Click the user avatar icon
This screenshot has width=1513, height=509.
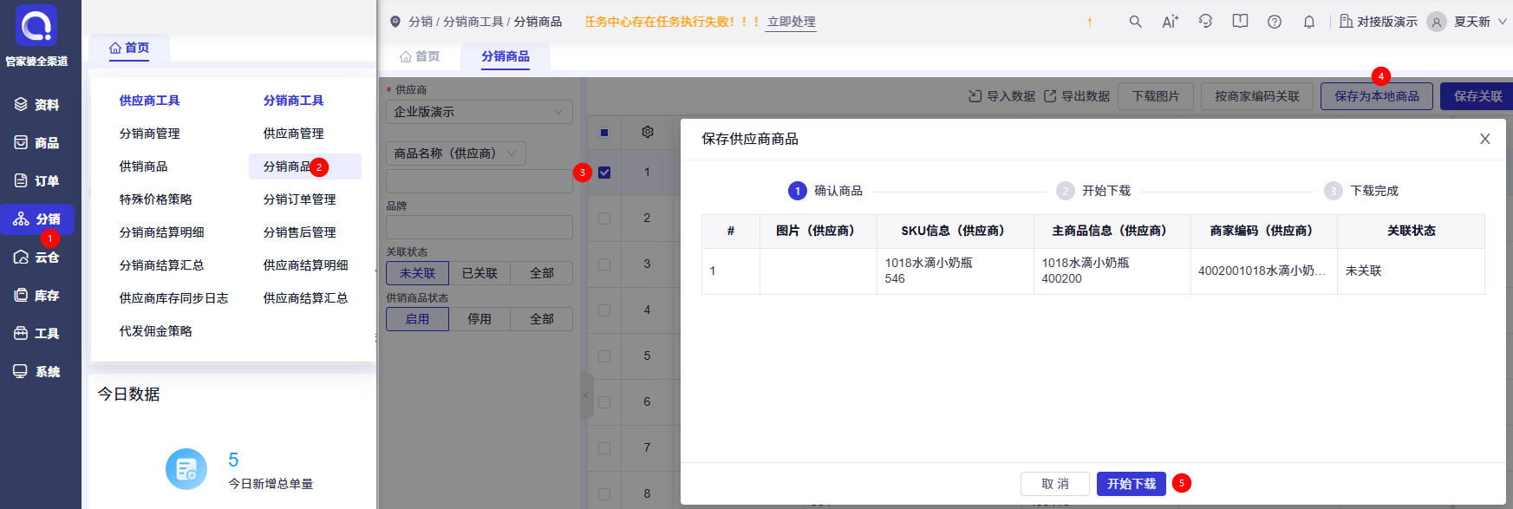pos(1437,22)
